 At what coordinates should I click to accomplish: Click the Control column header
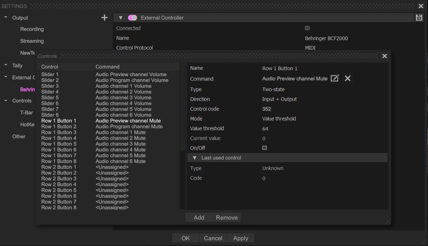click(x=50, y=67)
